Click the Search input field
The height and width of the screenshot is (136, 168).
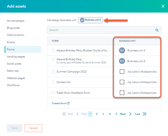[x=100, y=30]
